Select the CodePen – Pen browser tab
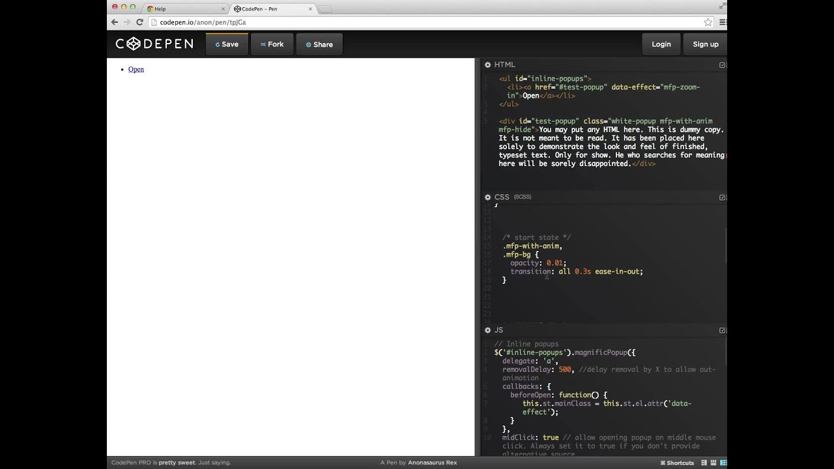834x469 pixels. pyautogui.click(x=272, y=9)
